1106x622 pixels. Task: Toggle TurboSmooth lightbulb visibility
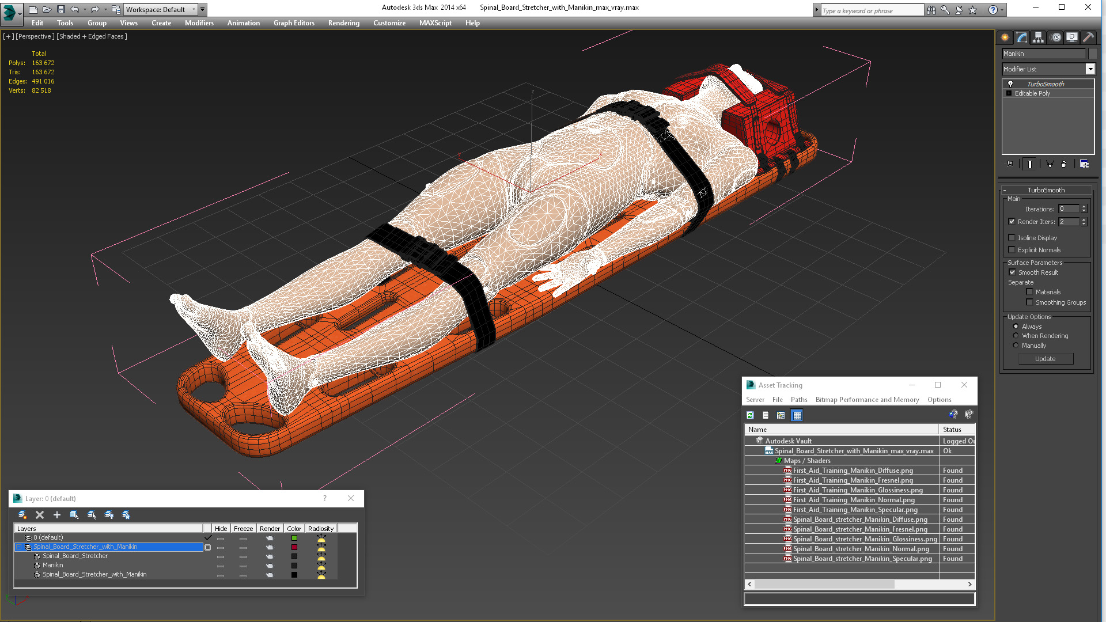tap(1010, 84)
